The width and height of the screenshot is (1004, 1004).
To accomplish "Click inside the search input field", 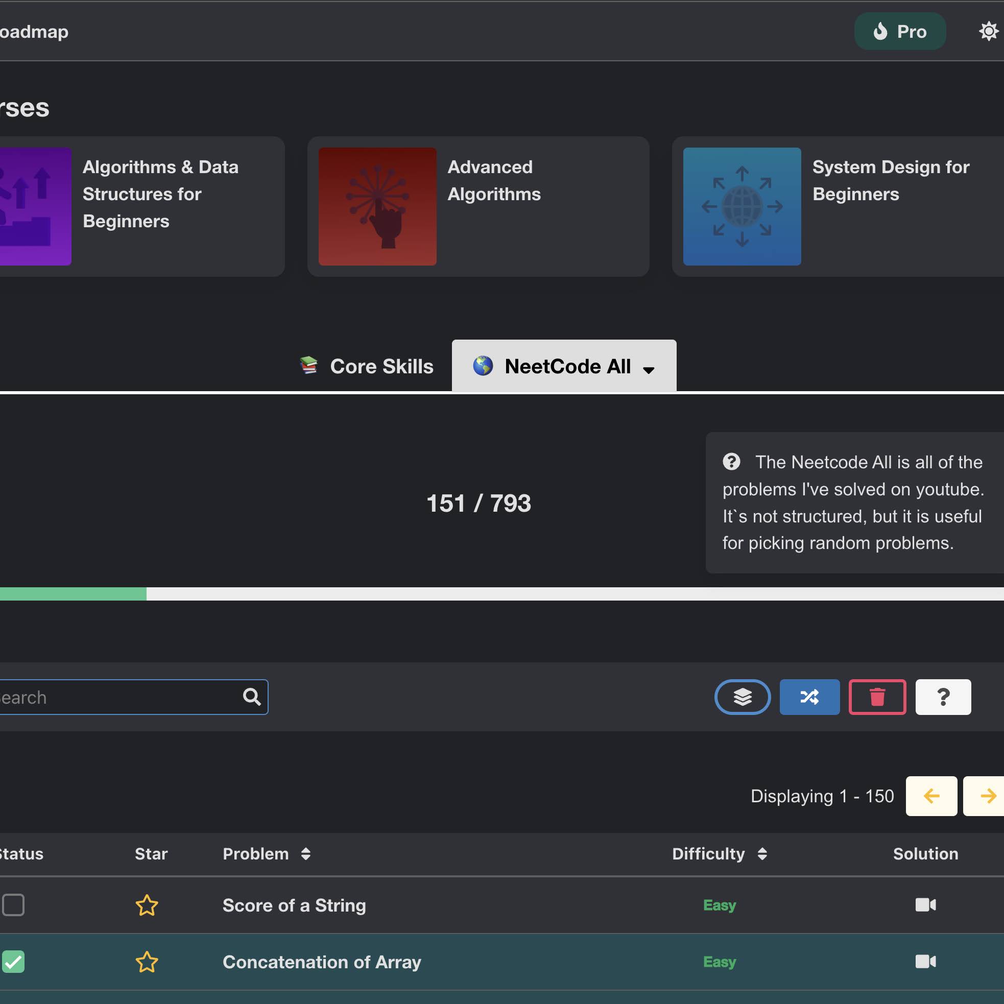I will (x=104, y=697).
